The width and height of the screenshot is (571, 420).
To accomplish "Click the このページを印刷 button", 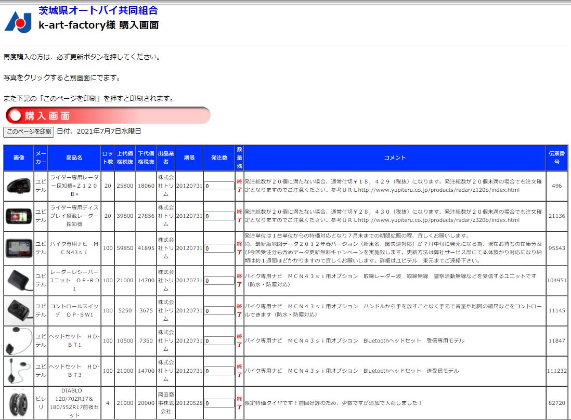I will tap(29, 132).
